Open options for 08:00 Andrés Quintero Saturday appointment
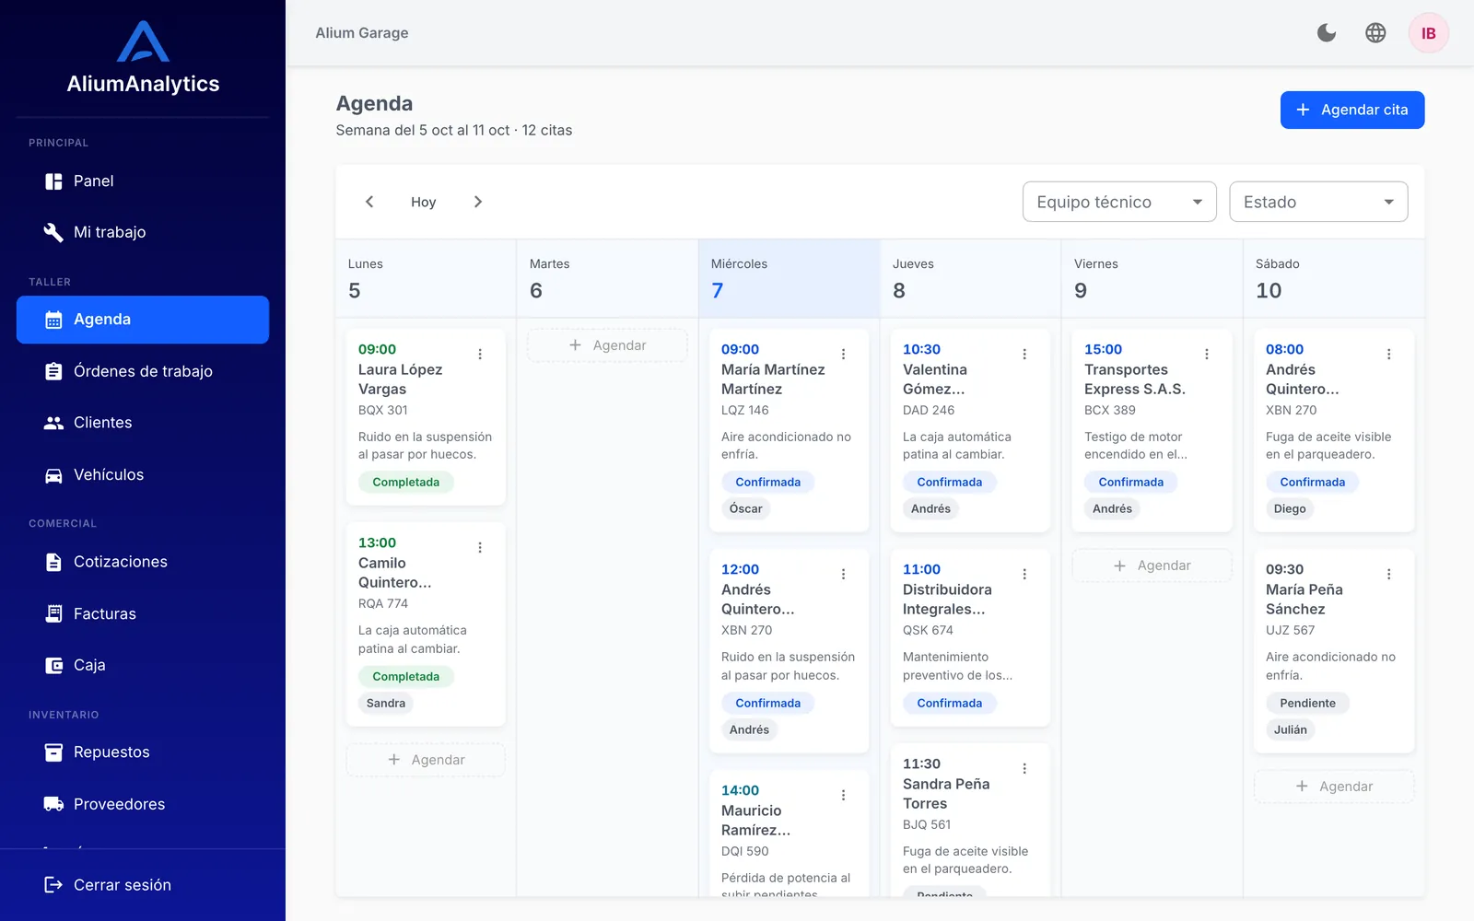The height and width of the screenshot is (921, 1474). [1389, 354]
